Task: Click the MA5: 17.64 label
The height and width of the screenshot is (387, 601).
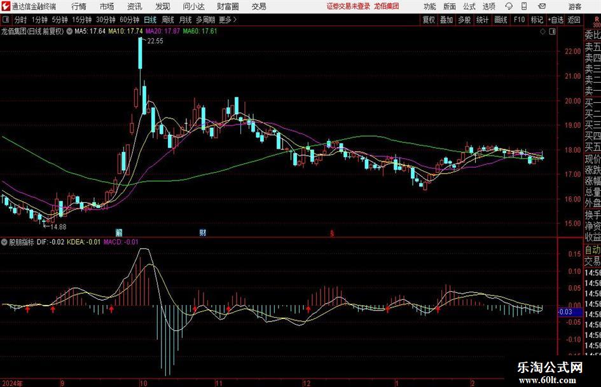Action: (90, 31)
